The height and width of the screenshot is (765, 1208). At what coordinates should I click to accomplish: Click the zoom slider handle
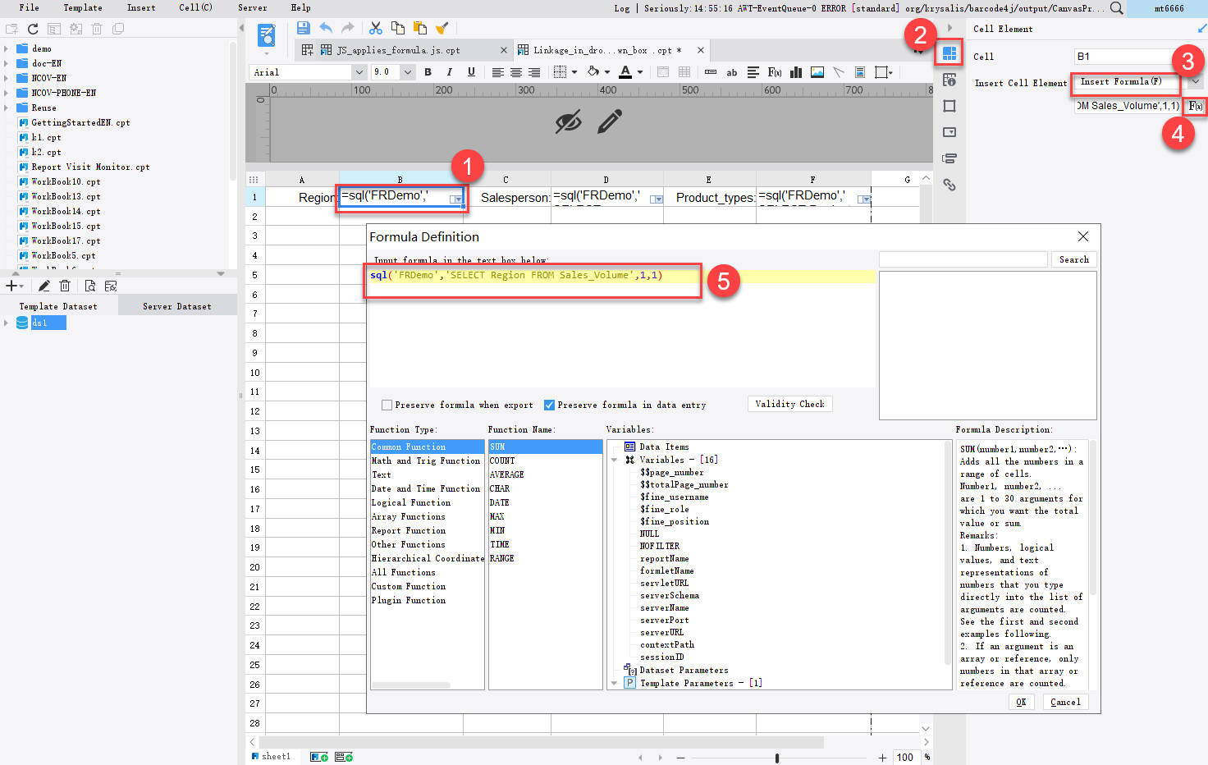click(x=776, y=758)
